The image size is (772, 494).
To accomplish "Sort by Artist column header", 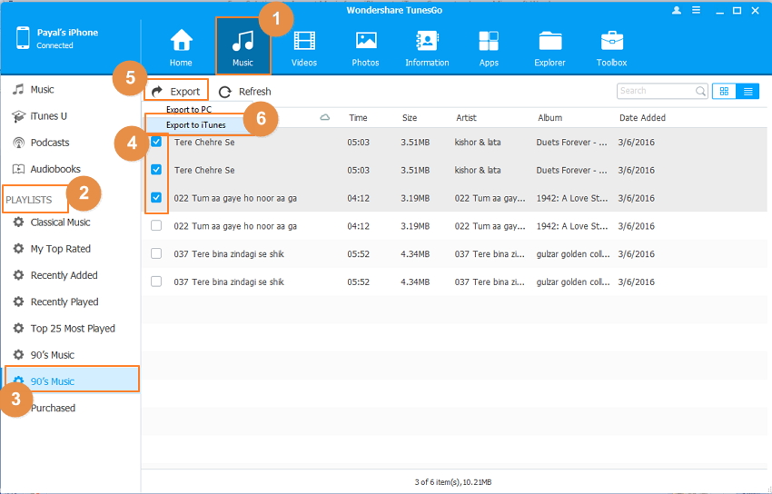I will click(466, 118).
